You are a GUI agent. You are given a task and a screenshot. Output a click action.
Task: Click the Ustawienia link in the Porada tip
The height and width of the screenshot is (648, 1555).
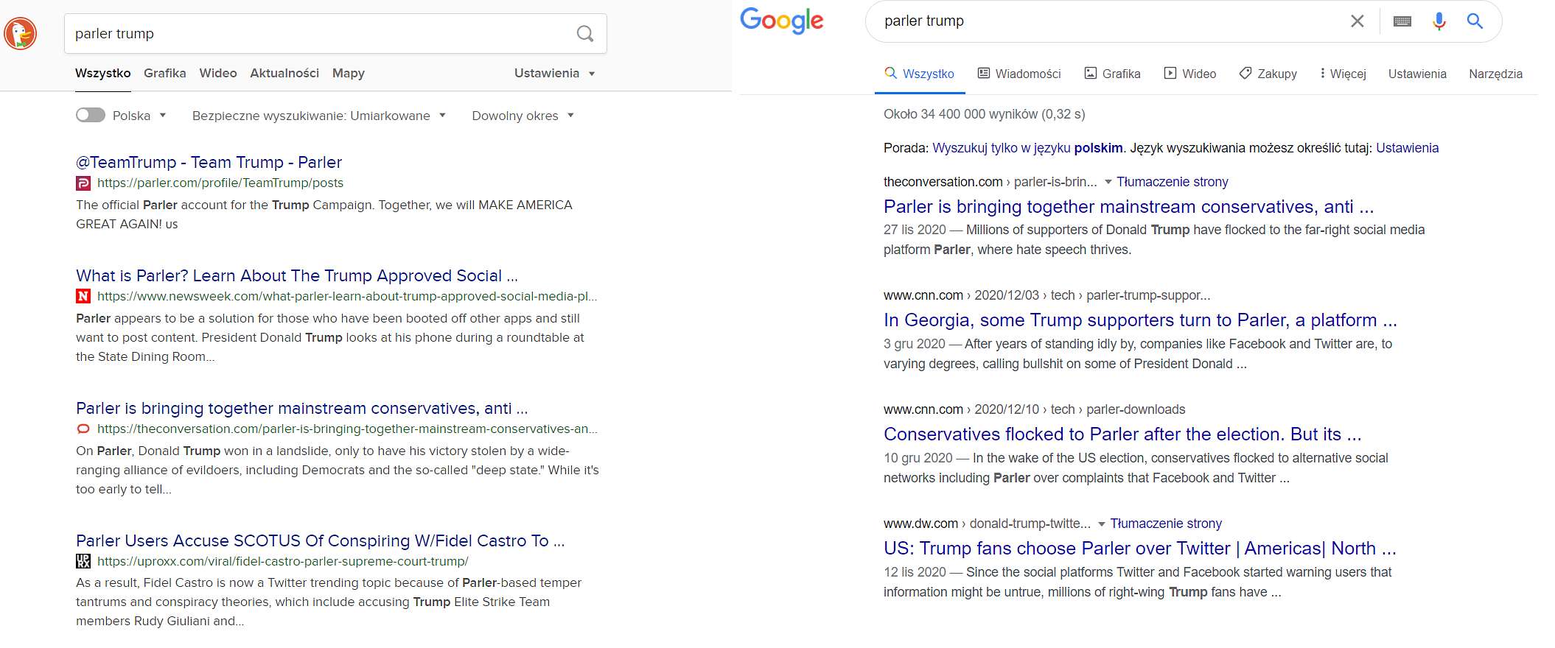tap(1408, 148)
